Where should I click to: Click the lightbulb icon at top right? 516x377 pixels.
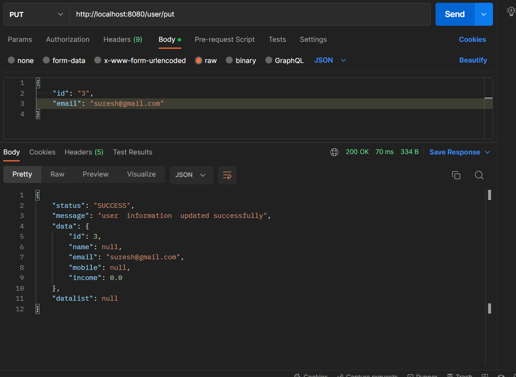point(511,11)
